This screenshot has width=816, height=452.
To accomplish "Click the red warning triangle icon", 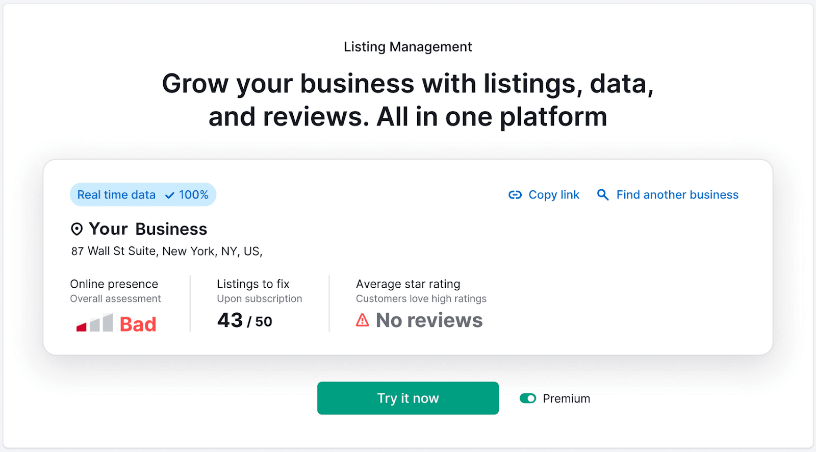I will (362, 320).
